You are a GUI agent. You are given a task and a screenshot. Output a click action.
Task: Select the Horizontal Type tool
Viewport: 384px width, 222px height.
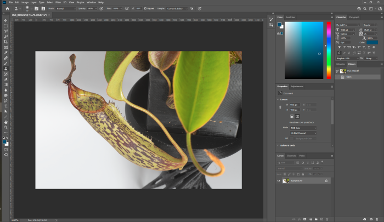point(5,105)
